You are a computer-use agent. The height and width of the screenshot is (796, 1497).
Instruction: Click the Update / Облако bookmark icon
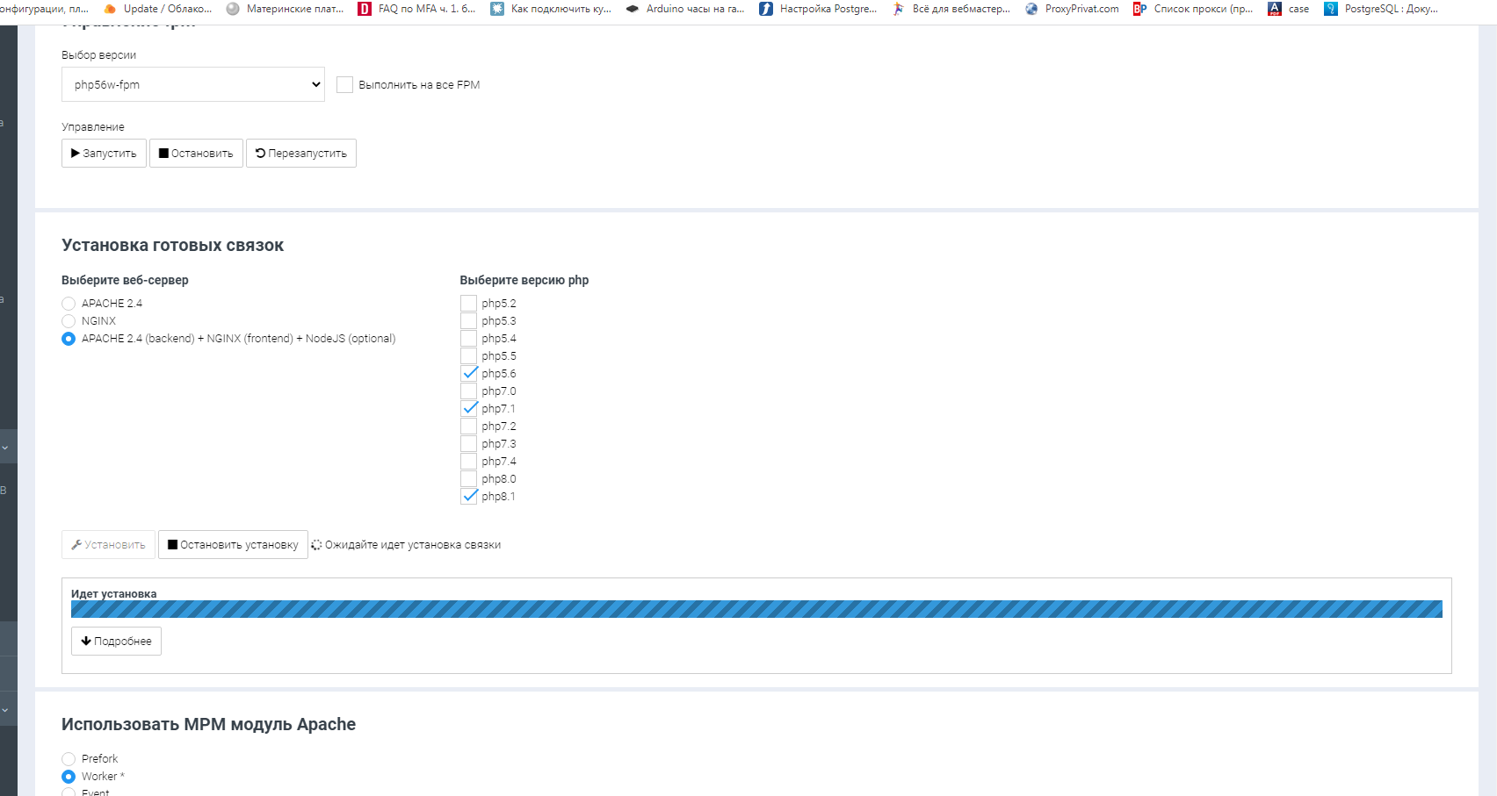110,9
